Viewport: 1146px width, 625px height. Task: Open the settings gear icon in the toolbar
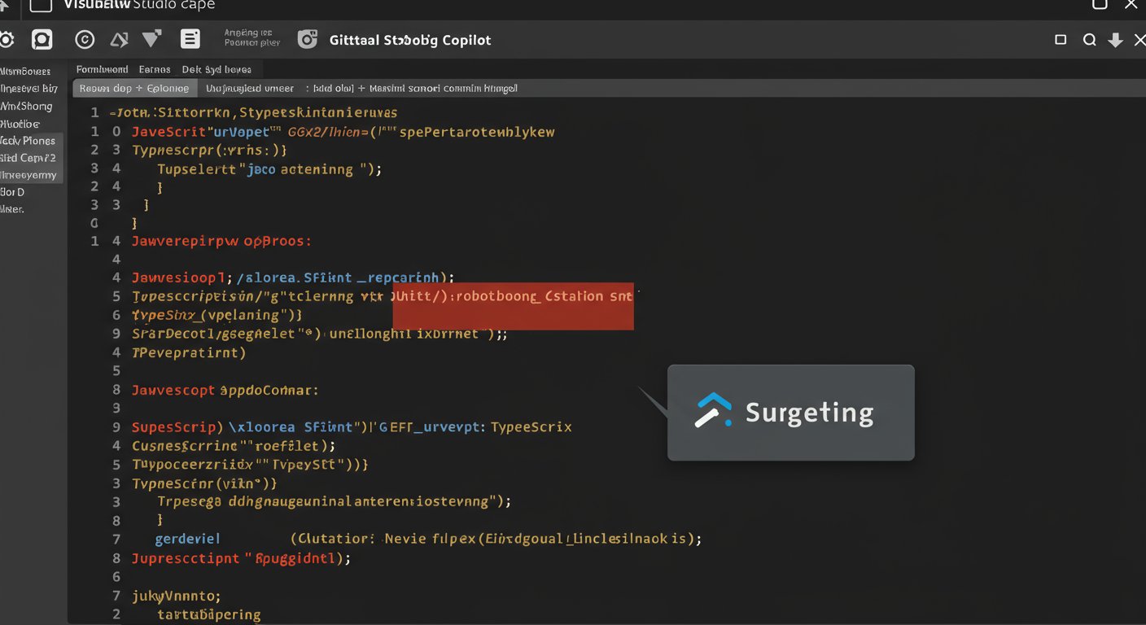tap(7, 38)
